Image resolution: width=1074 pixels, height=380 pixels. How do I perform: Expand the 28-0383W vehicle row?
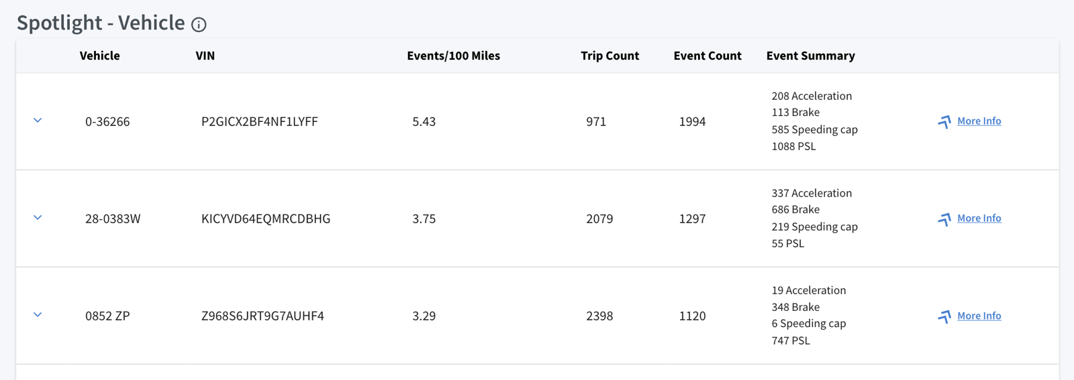point(38,218)
